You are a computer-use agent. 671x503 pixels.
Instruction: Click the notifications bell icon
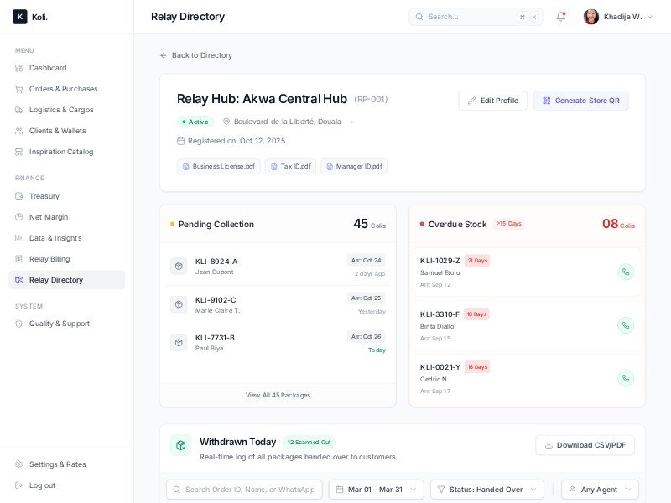click(x=560, y=17)
